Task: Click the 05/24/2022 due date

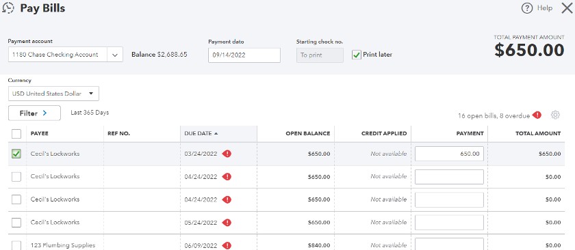Action: (x=201, y=222)
